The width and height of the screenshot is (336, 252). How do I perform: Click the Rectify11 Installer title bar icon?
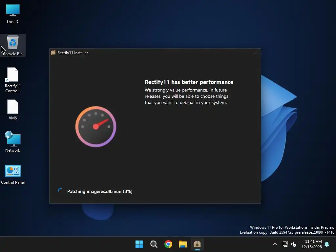click(x=53, y=52)
